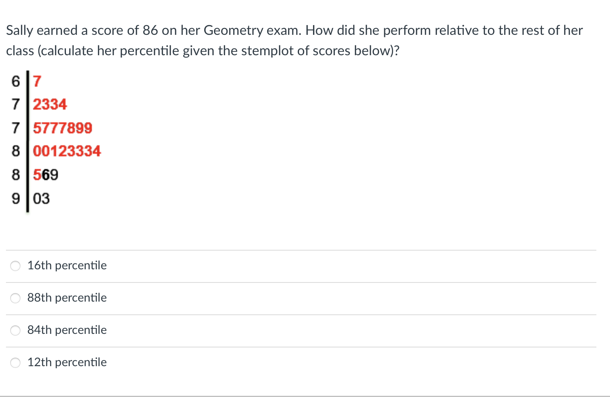The image size is (610, 401).
Task: Click the "84th percentile" answer label
Action: [67, 330]
